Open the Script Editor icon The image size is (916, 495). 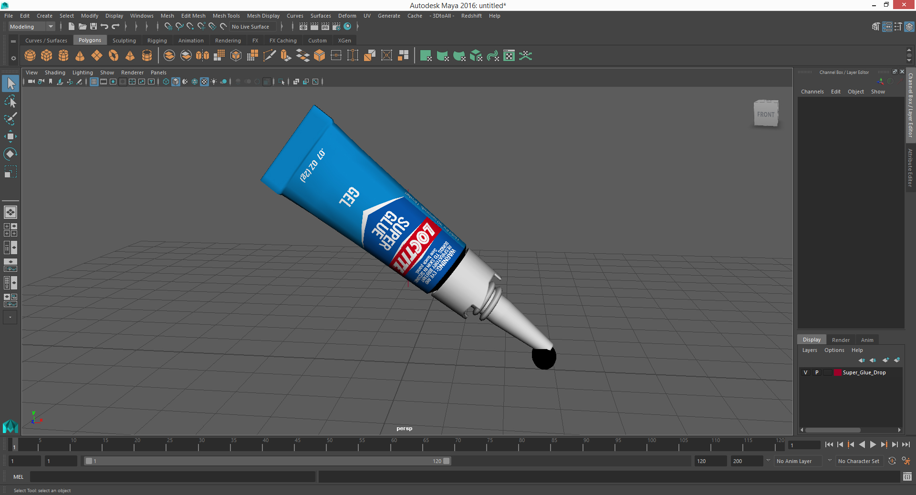(907, 476)
